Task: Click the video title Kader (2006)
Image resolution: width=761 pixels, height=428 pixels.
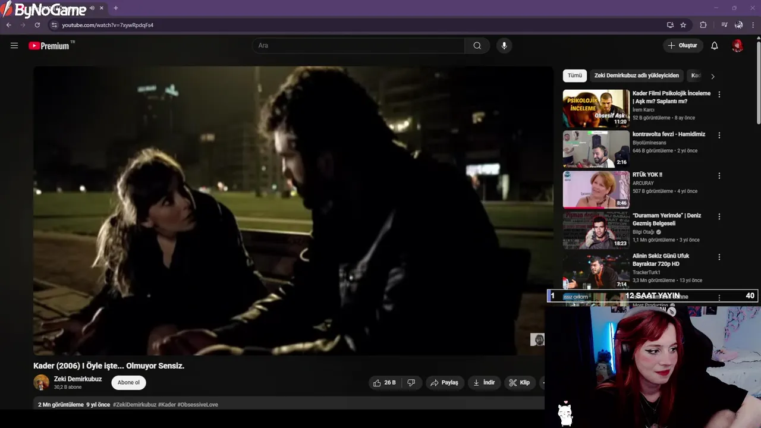Action: pos(109,366)
